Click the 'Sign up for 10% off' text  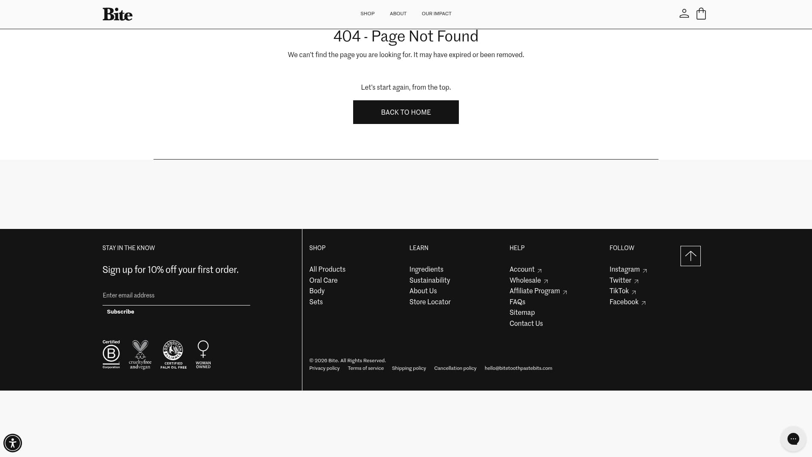coord(170,270)
